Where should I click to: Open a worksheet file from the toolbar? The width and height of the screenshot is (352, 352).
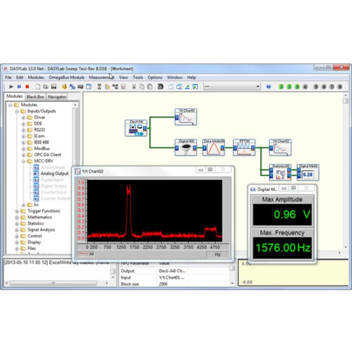[46, 87]
